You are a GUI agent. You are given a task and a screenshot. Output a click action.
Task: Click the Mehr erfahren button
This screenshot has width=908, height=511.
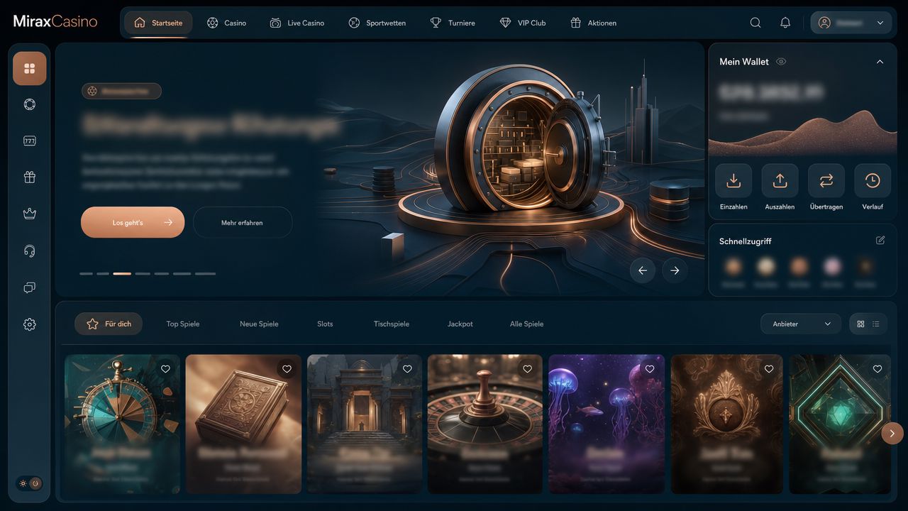(x=243, y=222)
